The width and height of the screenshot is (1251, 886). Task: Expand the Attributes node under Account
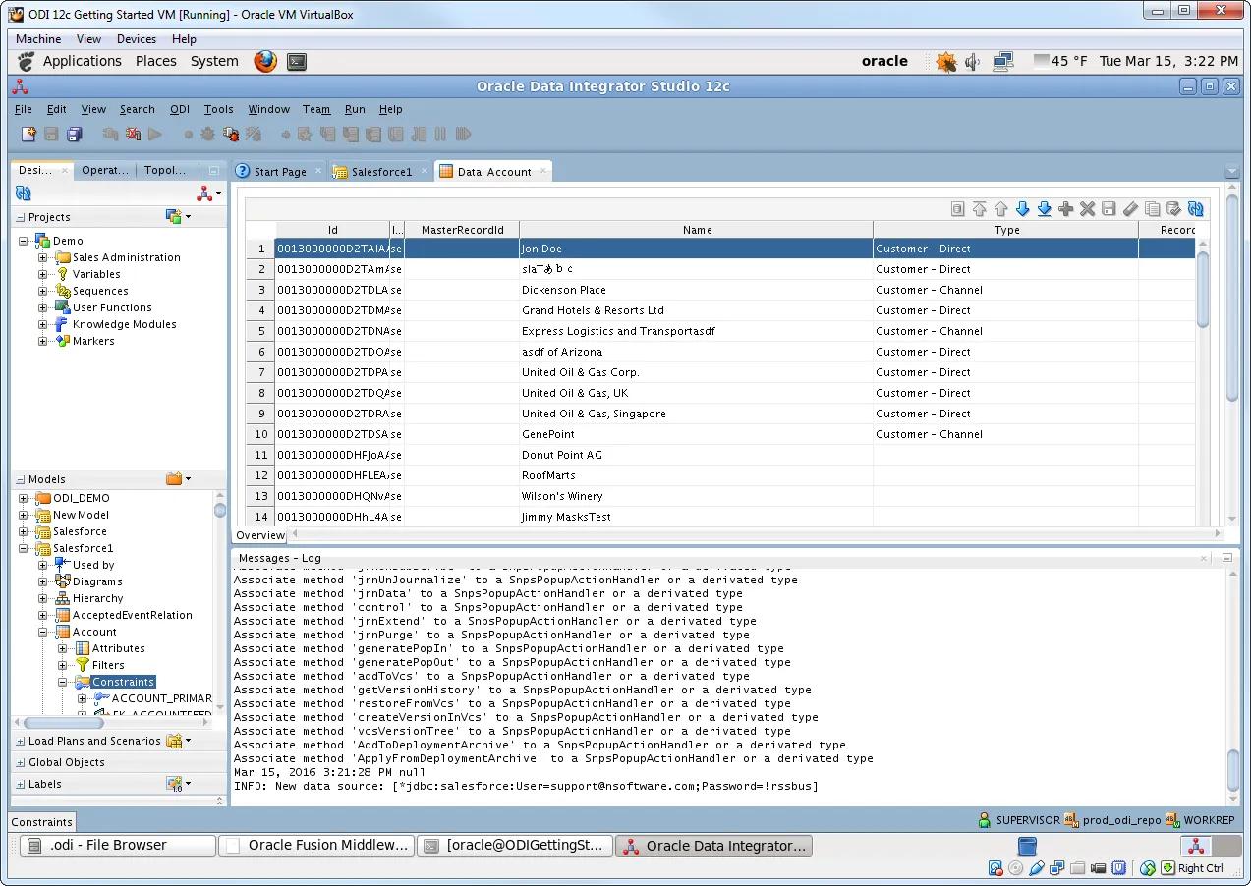[63, 648]
